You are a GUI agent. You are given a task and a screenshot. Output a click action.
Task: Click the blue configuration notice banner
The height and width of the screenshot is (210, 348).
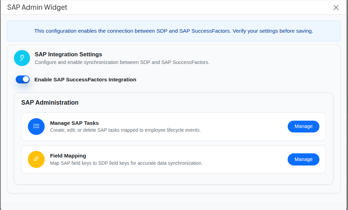click(x=174, y=31)
